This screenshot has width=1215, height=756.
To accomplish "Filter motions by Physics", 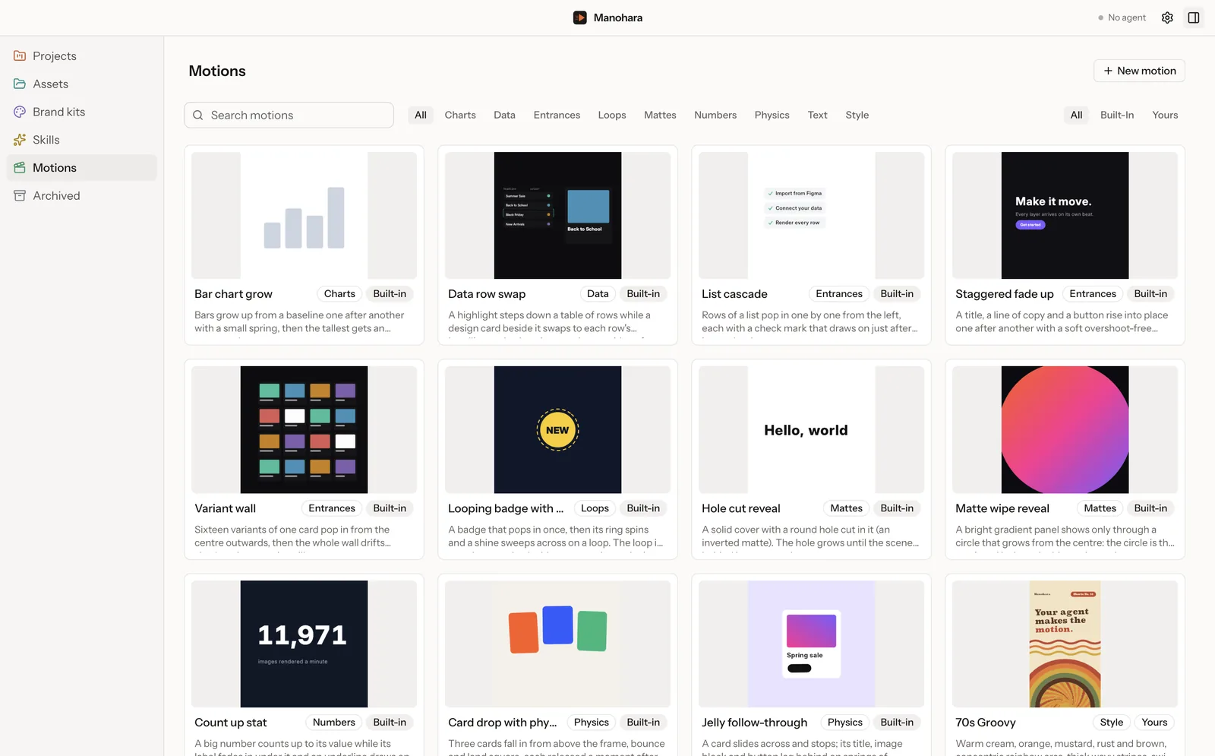I will 772,115.
